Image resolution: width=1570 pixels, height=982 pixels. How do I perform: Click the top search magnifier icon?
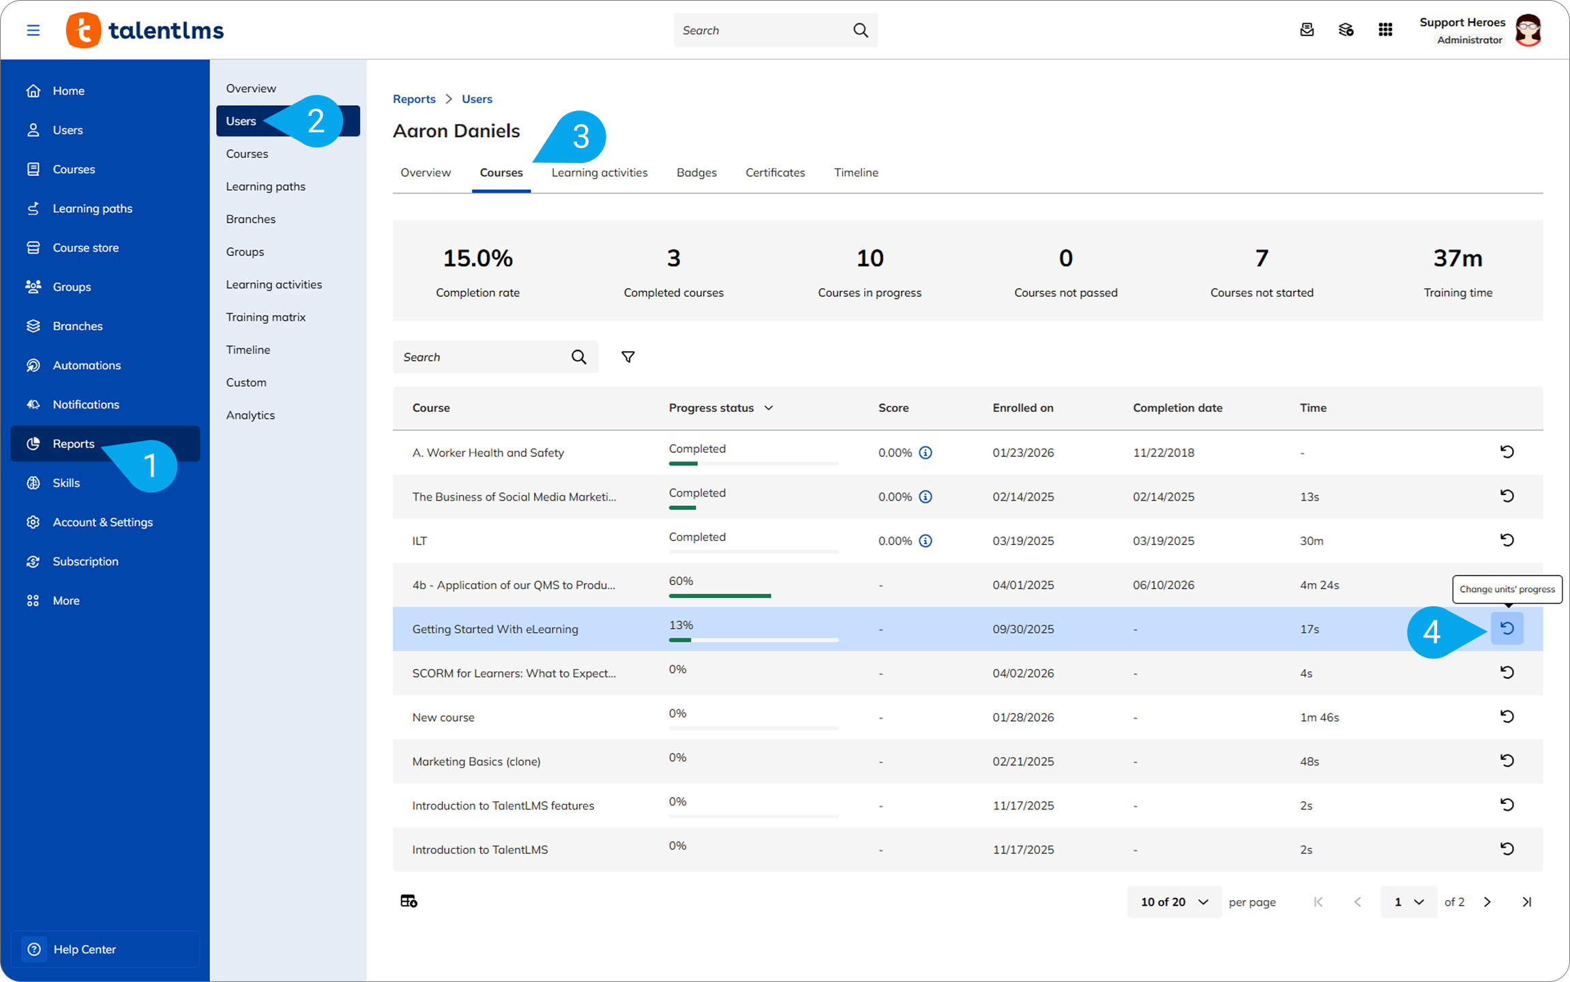point(861,30)
